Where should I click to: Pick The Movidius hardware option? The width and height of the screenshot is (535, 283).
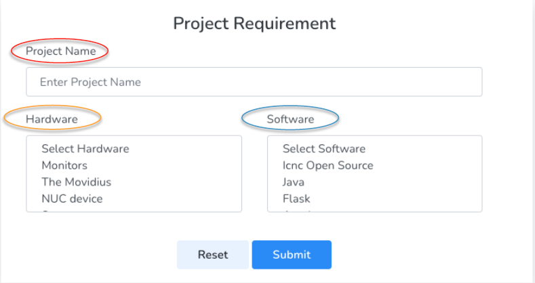(x=76, y=182)
